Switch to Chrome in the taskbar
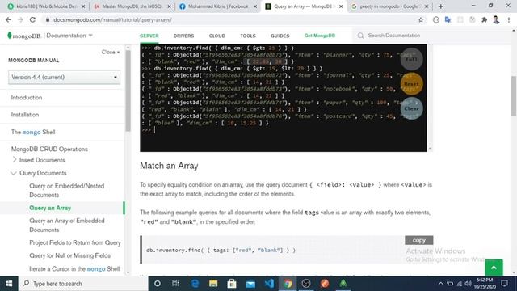The image size is (517, 291). [288, 284]
